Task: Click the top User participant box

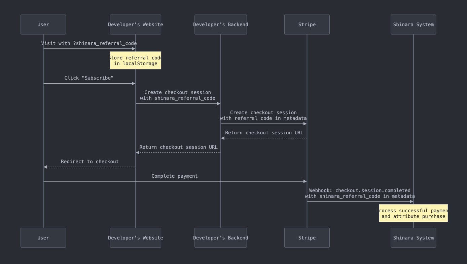Action: coord(43,25)
